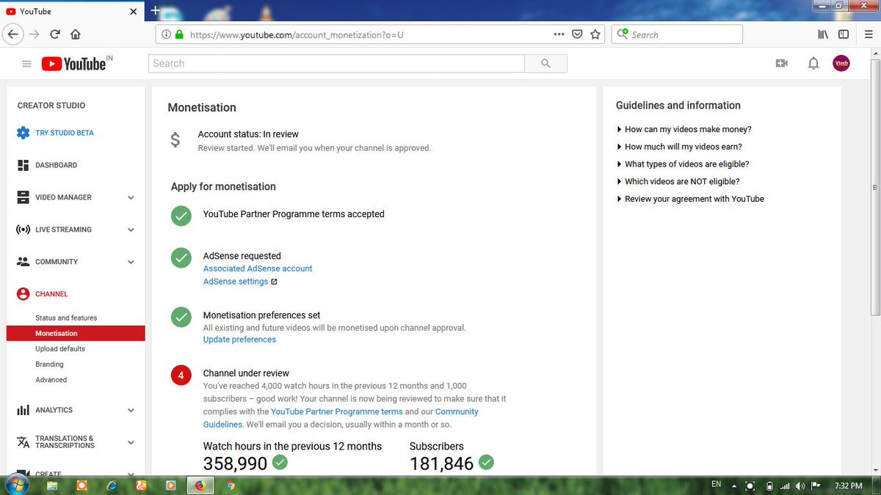
Task: Click the green padlock security icon
Action: [x=178, y=34]
